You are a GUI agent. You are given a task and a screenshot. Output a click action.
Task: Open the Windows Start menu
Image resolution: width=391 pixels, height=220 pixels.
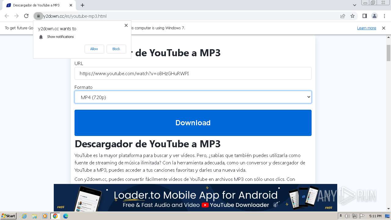click(8, 216)
